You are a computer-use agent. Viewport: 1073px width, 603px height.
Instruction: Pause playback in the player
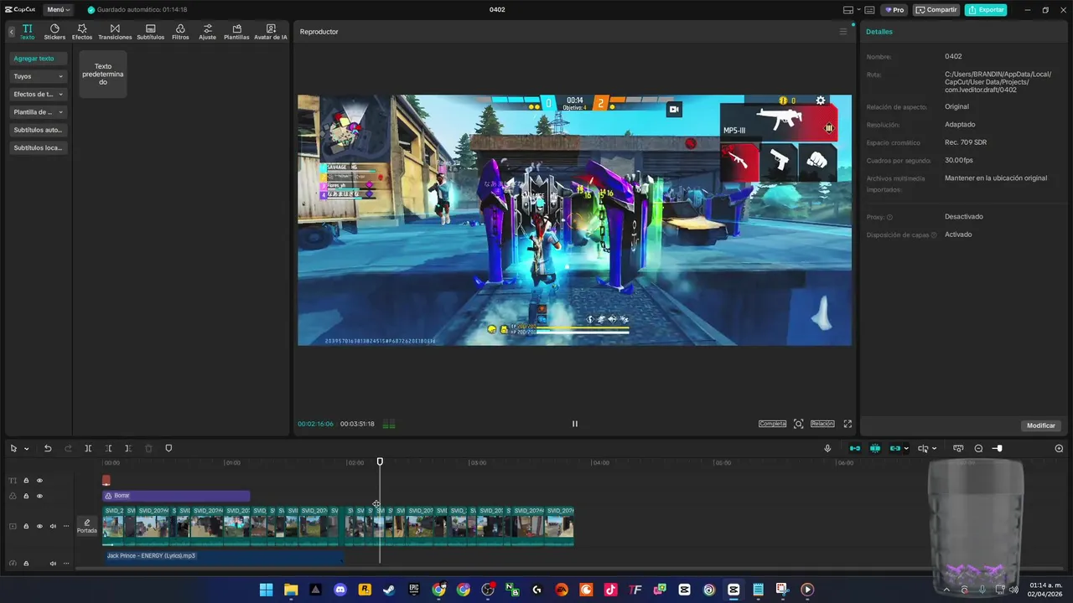click(574, 424)
